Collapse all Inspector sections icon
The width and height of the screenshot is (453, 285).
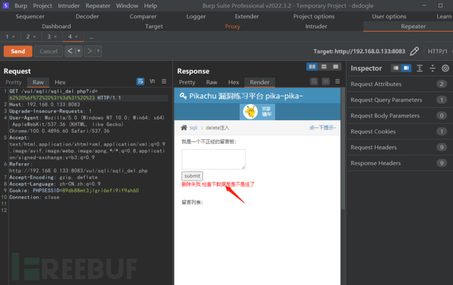point(432,68)
